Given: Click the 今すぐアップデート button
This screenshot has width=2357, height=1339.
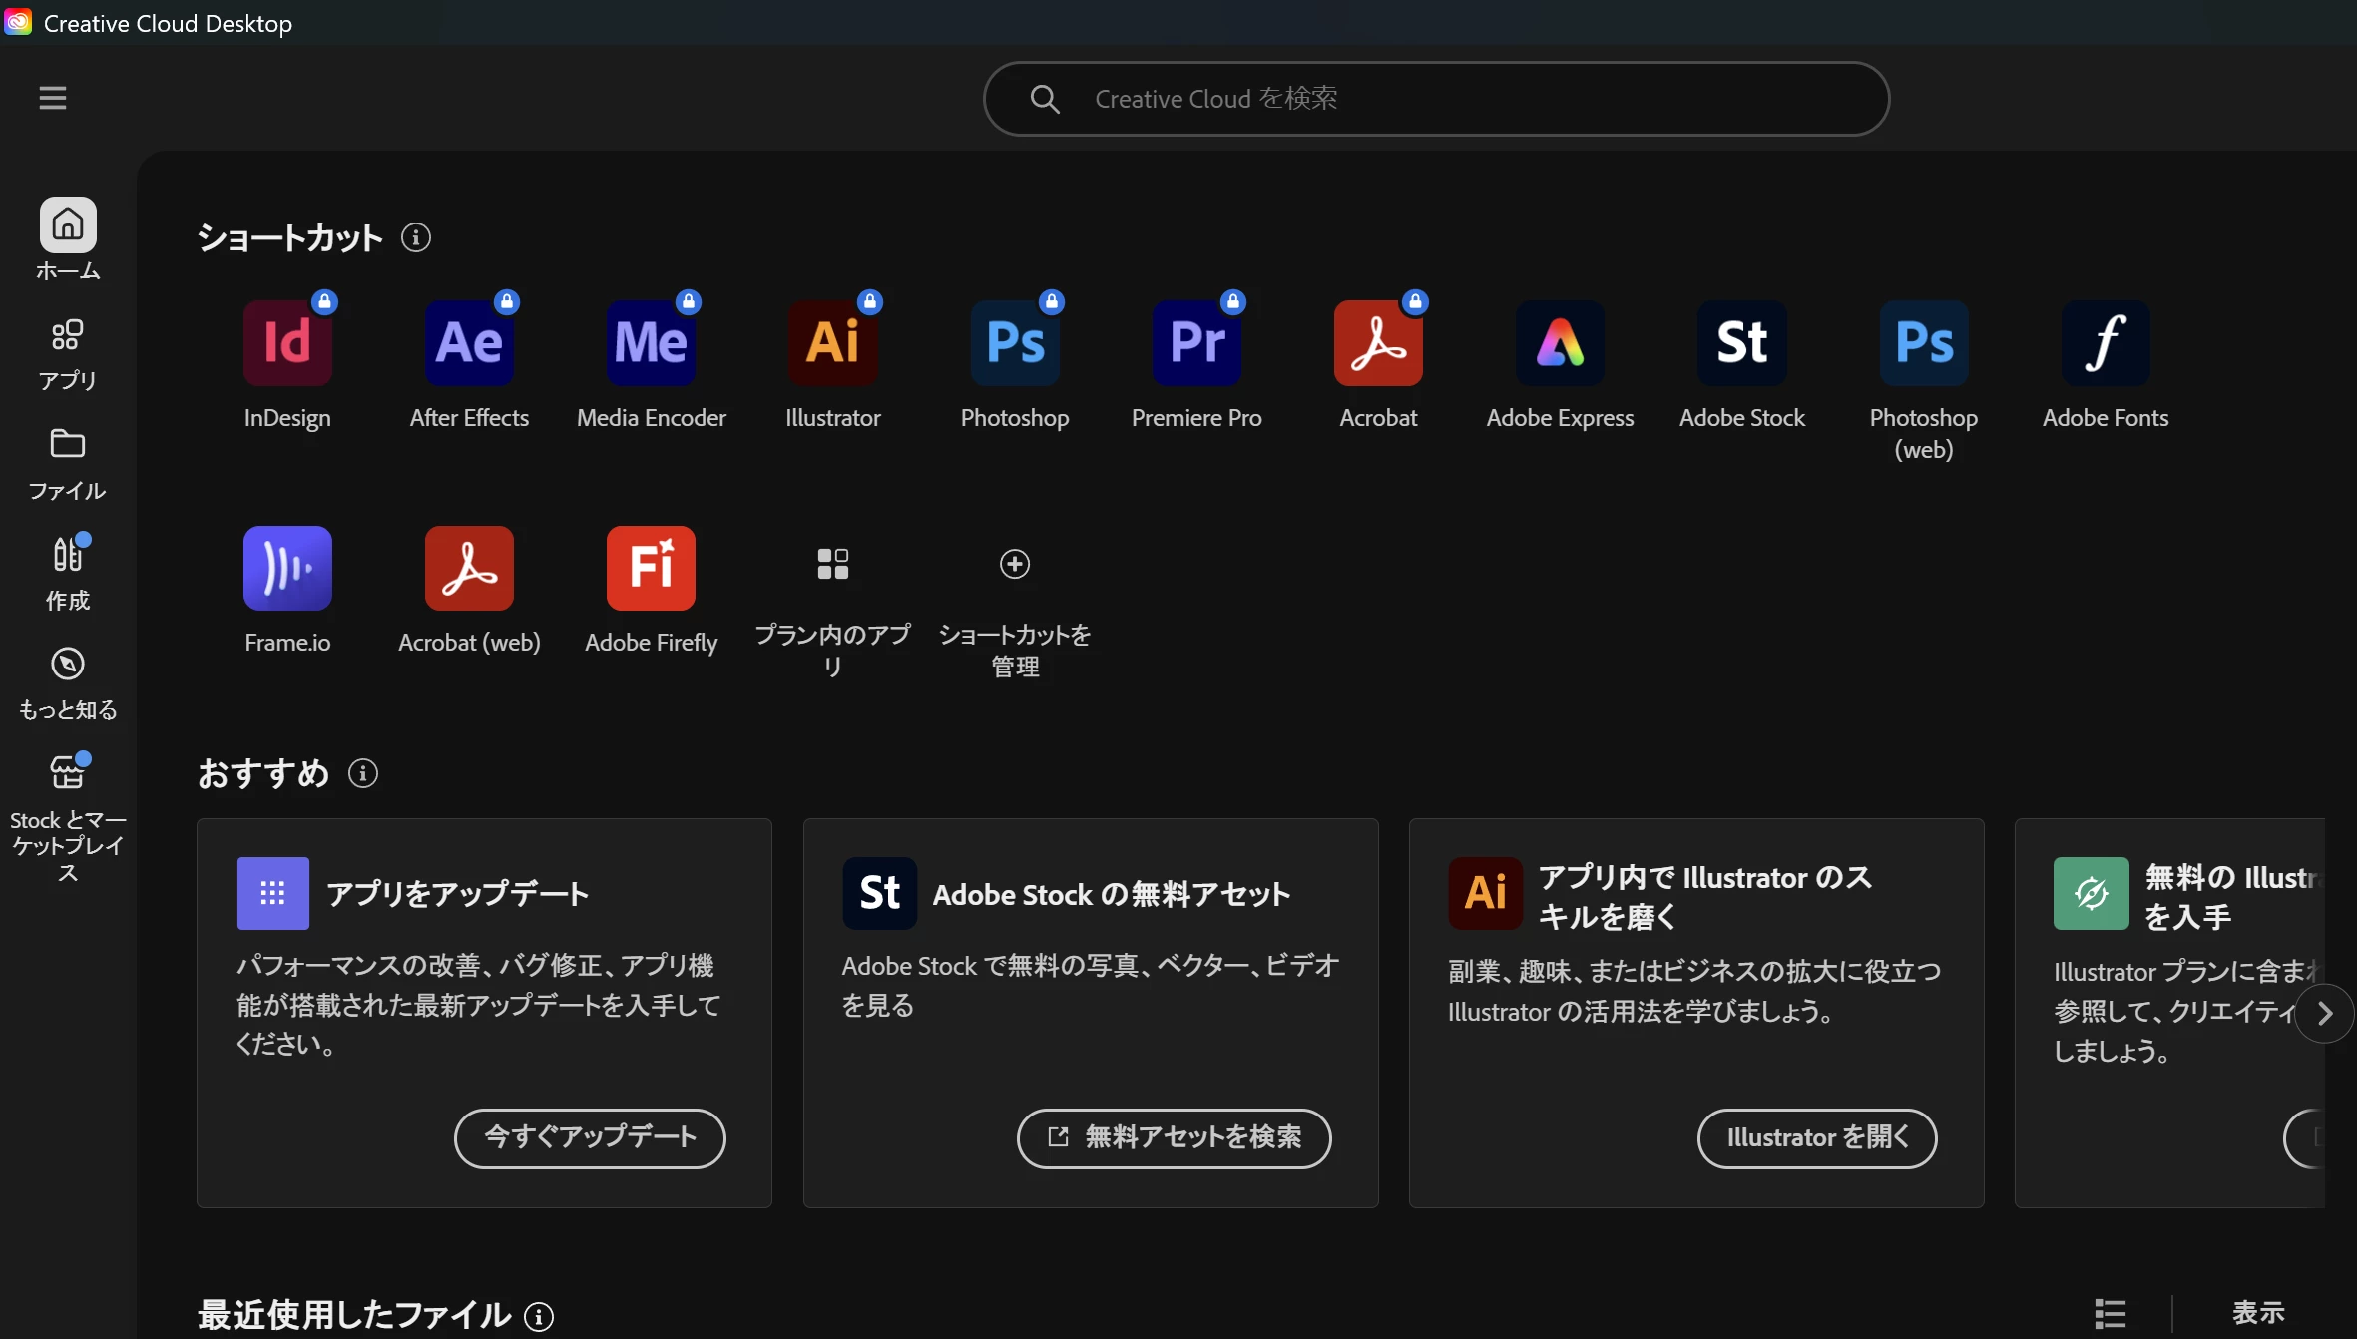Looking at the screenshot, I should (590, 1137).
